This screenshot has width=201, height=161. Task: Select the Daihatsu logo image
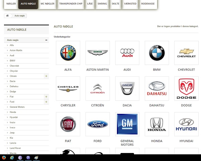[x=157, y=88]
